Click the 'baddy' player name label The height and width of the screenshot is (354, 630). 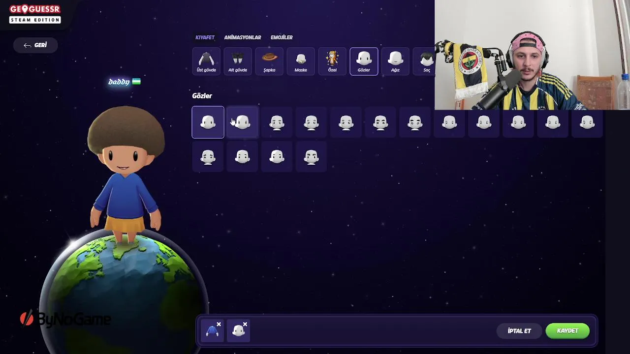(x=119, y=82)
